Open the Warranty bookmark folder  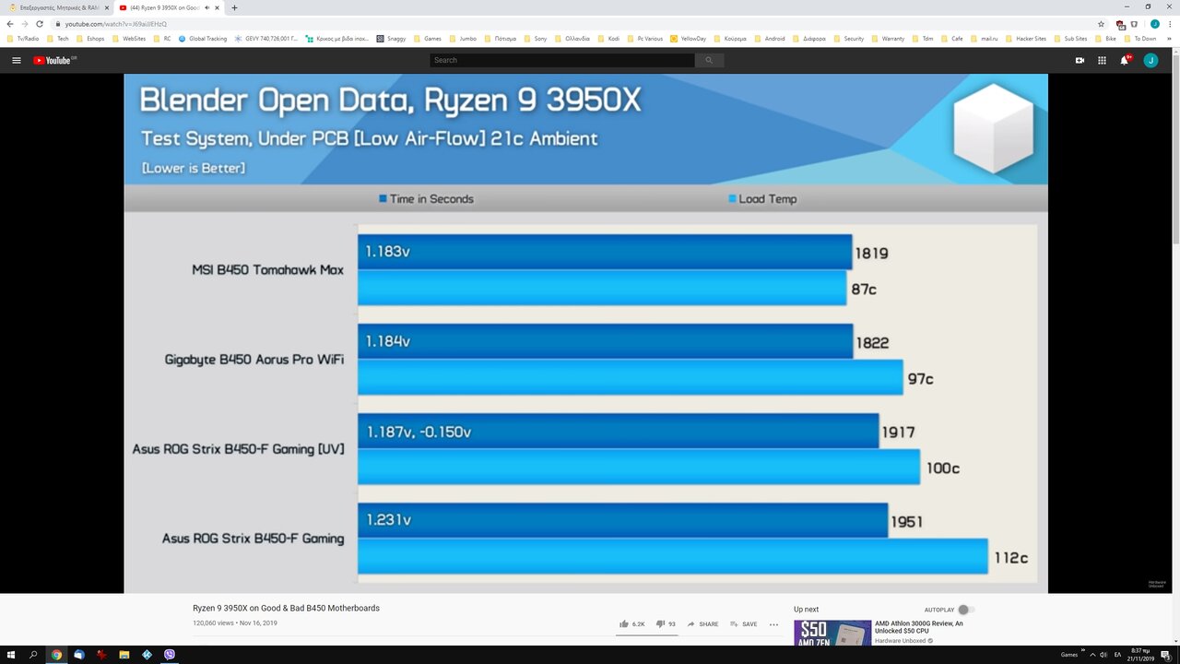click(x=888, y=39)
